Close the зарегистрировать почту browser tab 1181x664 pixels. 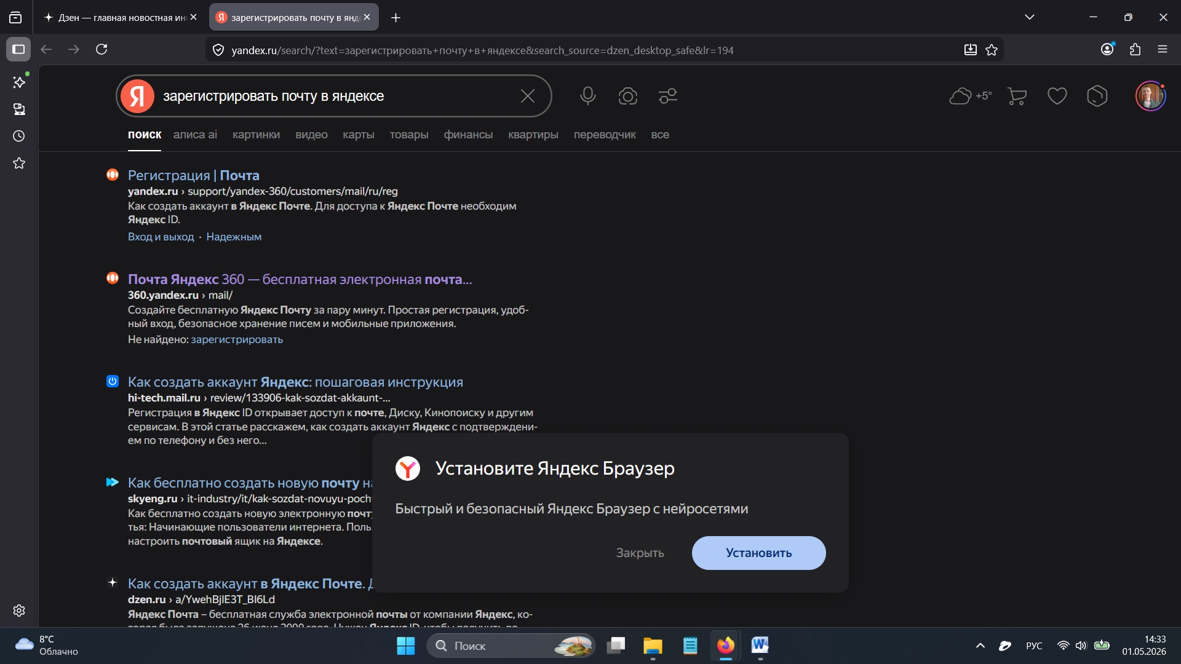point(367,17)
